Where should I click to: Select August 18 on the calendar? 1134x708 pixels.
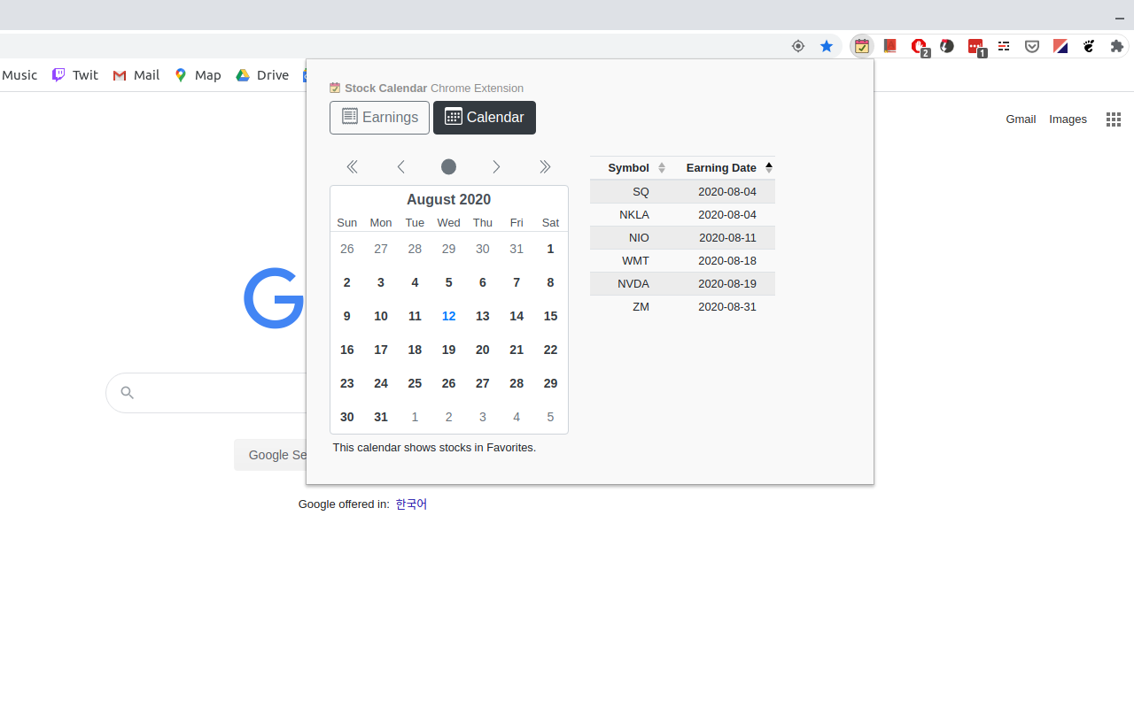tap(415, 350)
